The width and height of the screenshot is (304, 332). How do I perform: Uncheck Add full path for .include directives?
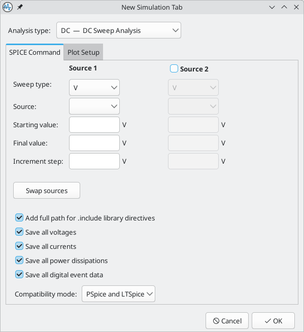click(x=19, y=217)
